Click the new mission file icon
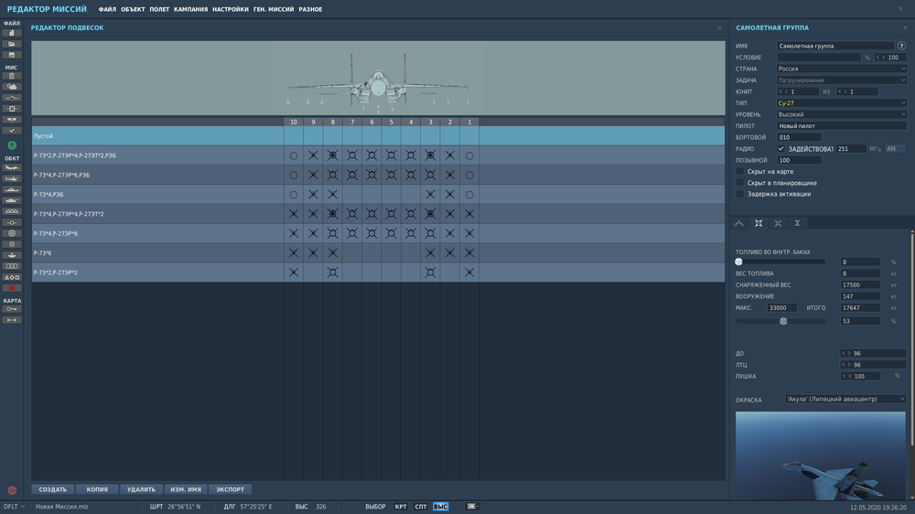The image size is (915, 514). point(12,33)
